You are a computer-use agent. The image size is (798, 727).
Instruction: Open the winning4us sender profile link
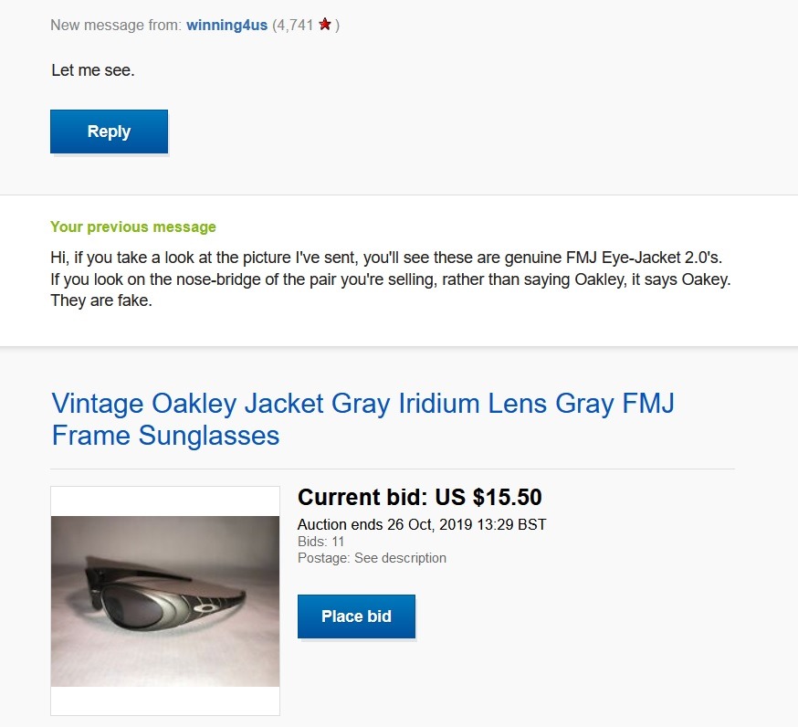click(226, 25)
